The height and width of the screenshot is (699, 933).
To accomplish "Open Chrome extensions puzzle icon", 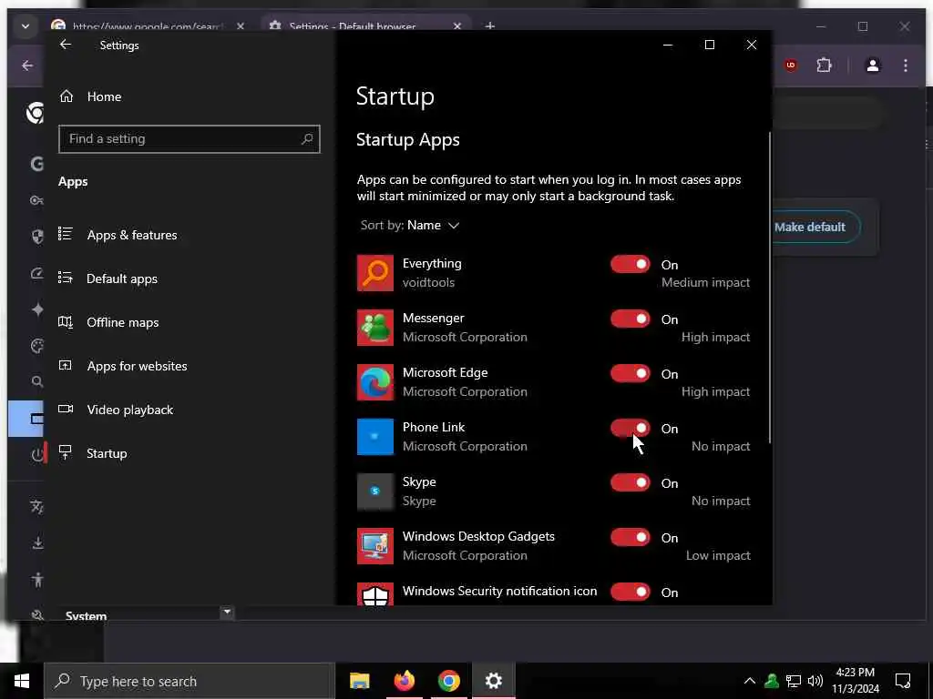I will [824, 66].
